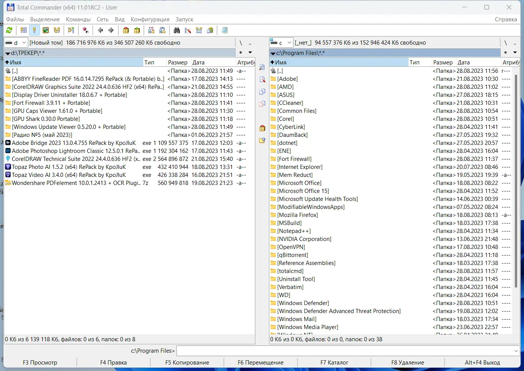This screenshot has width=524, height=371.
Task: Click the Topaz Video AI file icon
Action: [x=8, y=175]
